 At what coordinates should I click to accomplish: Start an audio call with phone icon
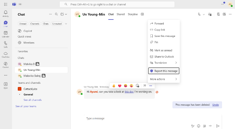[199, 14]
